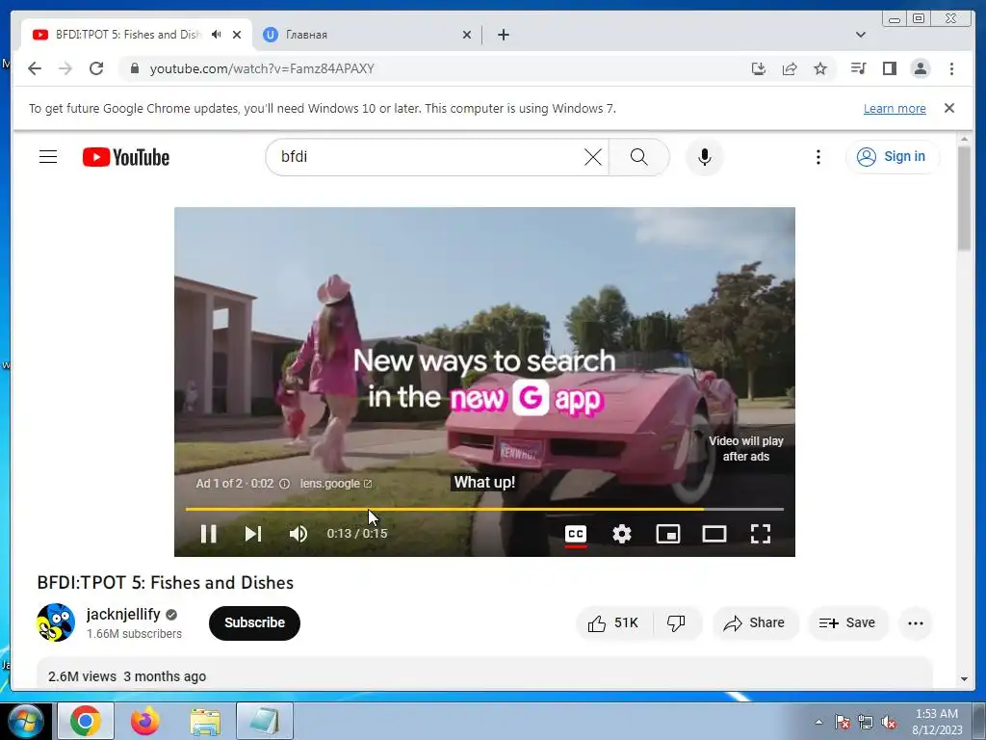Open Chrome profile avatar
986x740 pixels.
(921, 68)
